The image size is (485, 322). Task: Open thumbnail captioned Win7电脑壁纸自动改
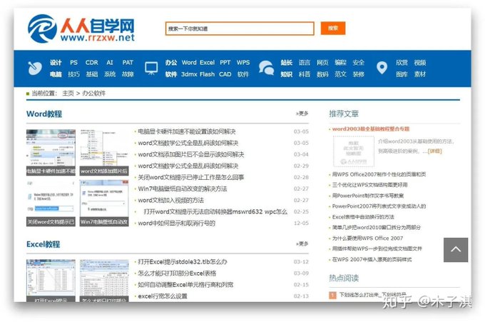point(104,203)
